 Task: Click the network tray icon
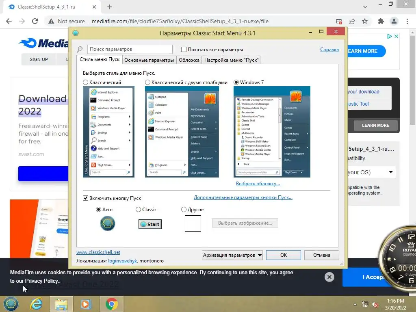pyautogui.click(x=365, y=304)
